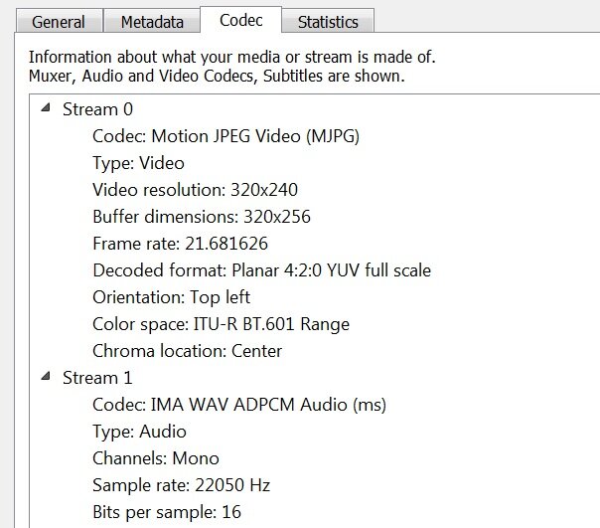
Task: Click the Type: Video entry
Action: coord(138,163)
